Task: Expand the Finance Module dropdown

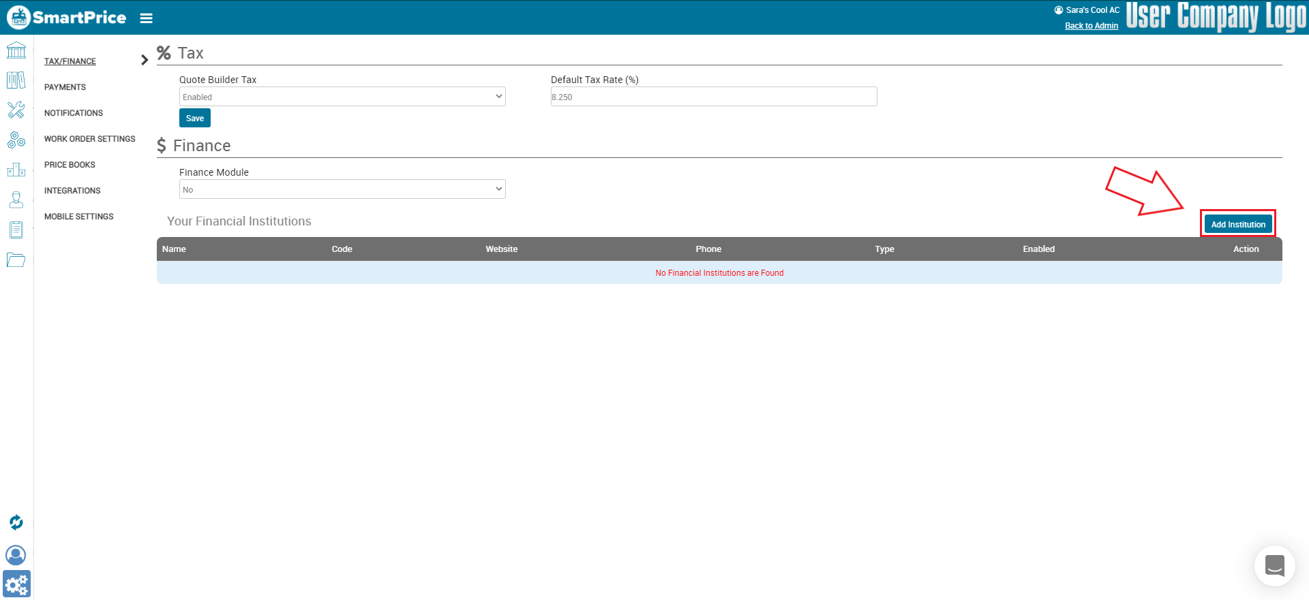Action: 342,189
